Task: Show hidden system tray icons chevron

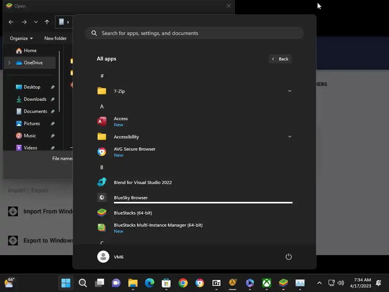Action: [319, 283]
